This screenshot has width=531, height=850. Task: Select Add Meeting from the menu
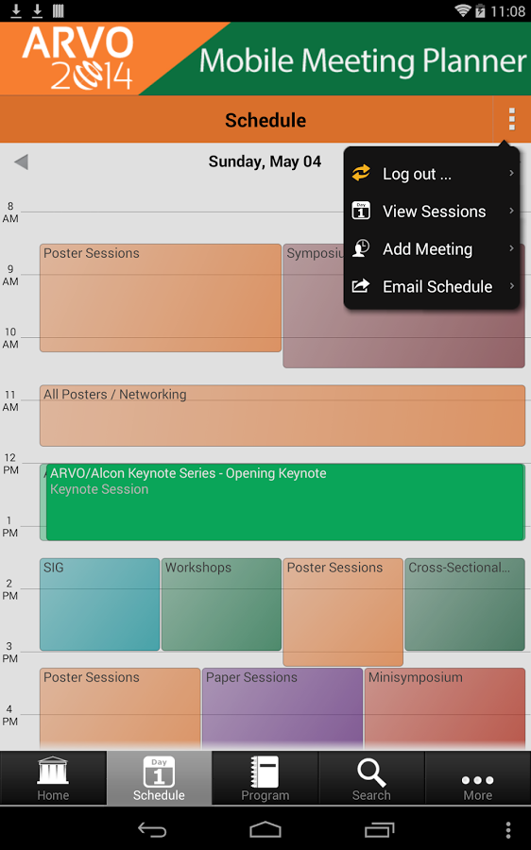(x=432, y=248)
